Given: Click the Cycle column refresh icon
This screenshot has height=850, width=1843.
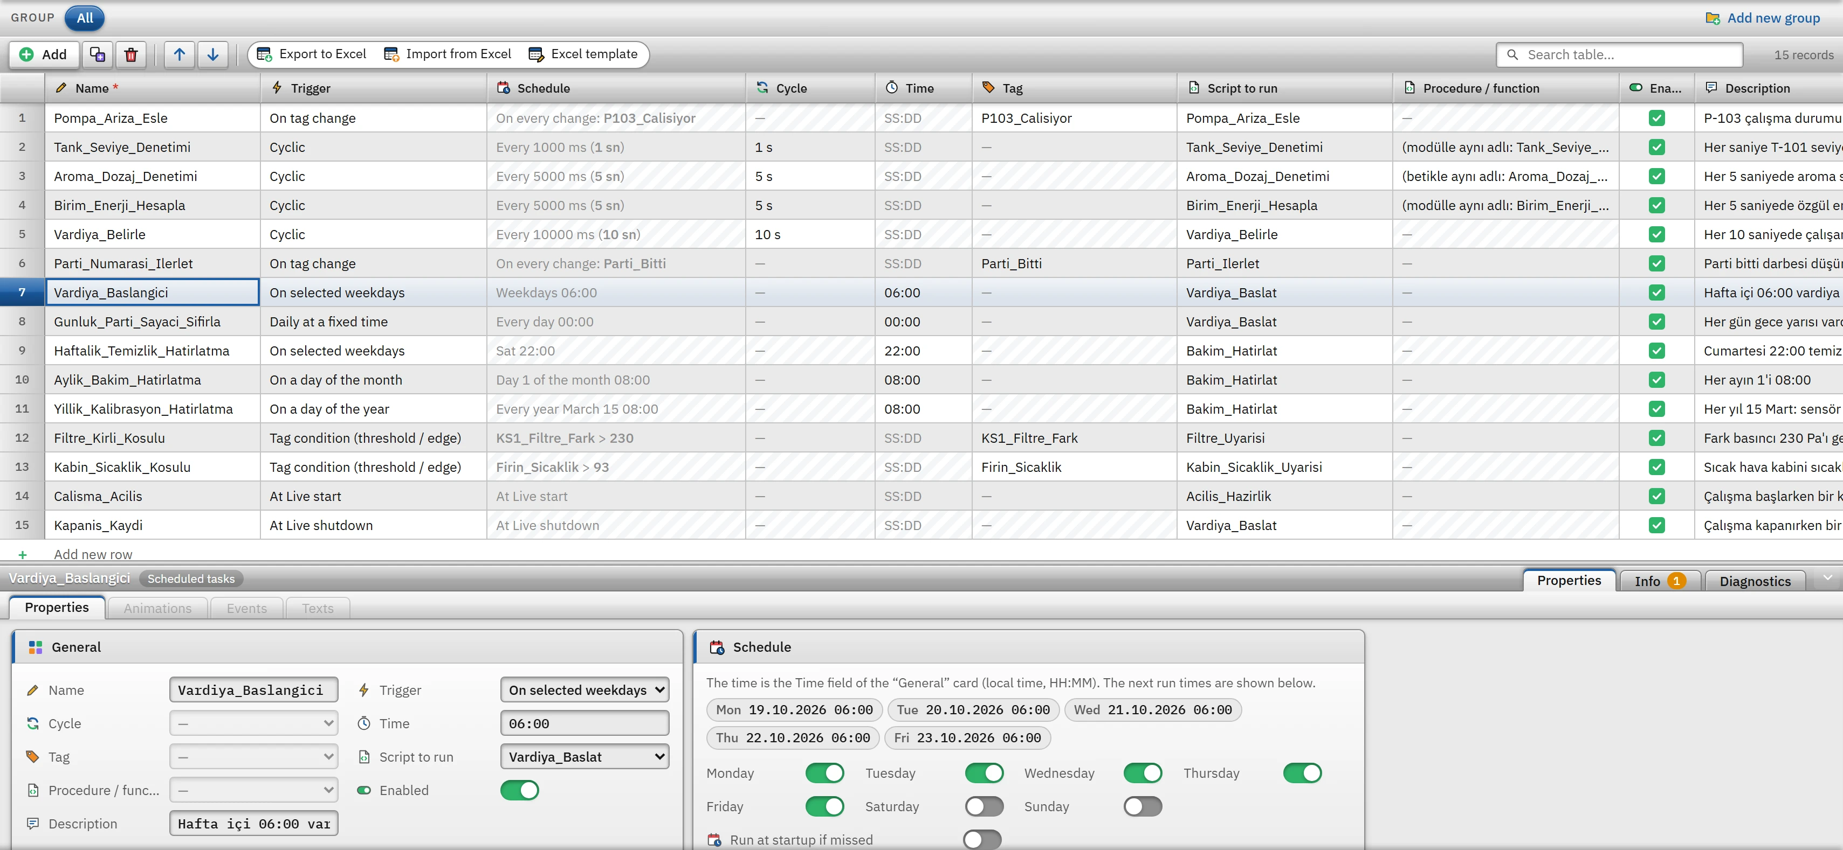Looking at the screenshot, I should tap(762, 88).
